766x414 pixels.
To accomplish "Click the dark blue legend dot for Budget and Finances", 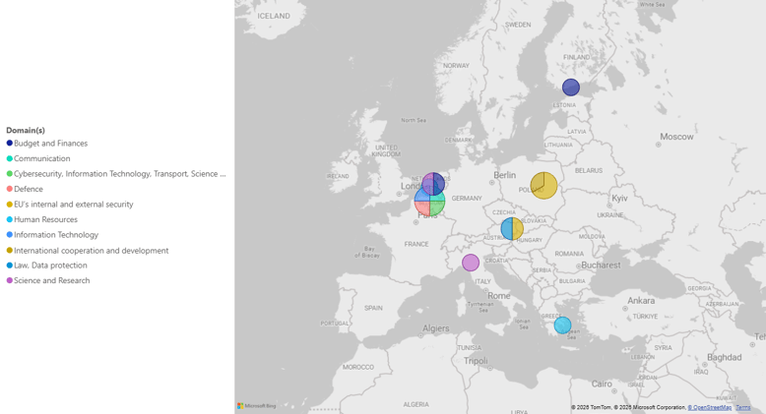I will [9, 143].
